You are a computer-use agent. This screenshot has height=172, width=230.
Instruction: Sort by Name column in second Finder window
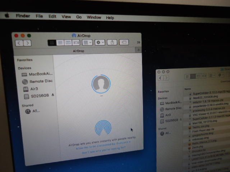pos(188,89)
